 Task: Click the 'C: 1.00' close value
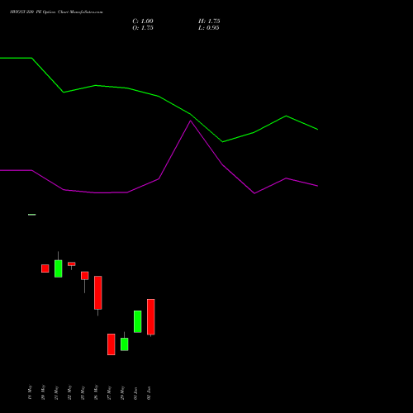click(x=143, y=21)
